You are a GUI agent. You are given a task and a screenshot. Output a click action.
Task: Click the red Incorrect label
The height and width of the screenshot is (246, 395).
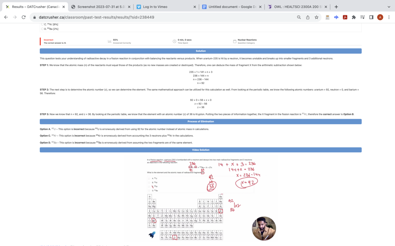click(49, 40)
